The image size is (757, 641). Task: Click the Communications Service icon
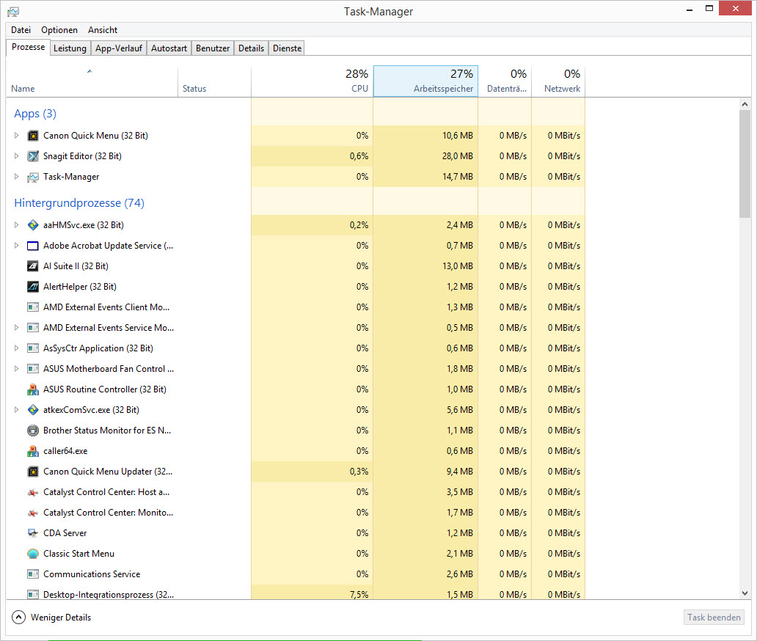click(x=33, y=574)
